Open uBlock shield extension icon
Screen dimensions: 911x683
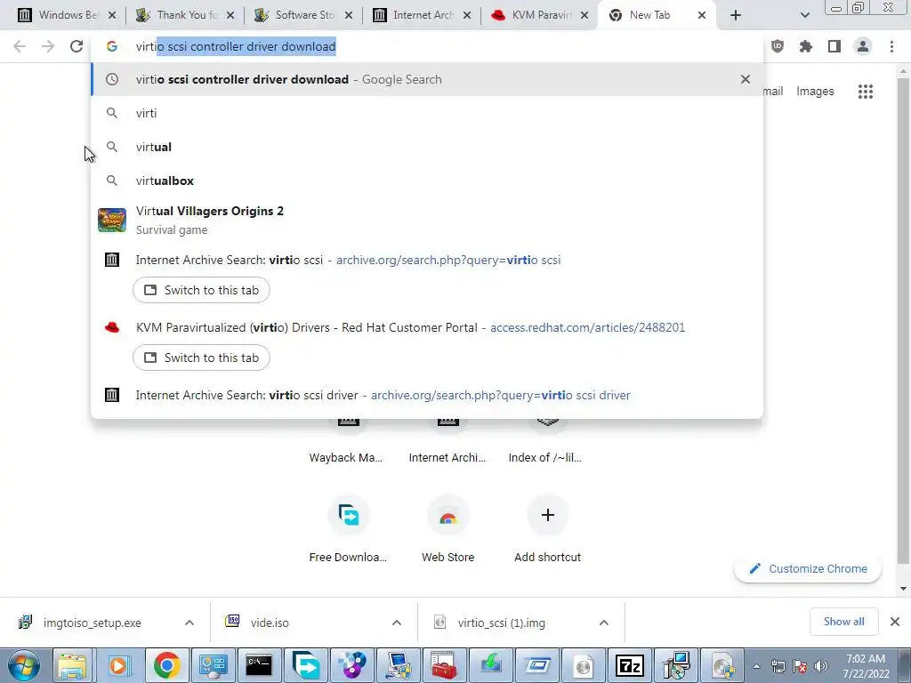[778, 46]
